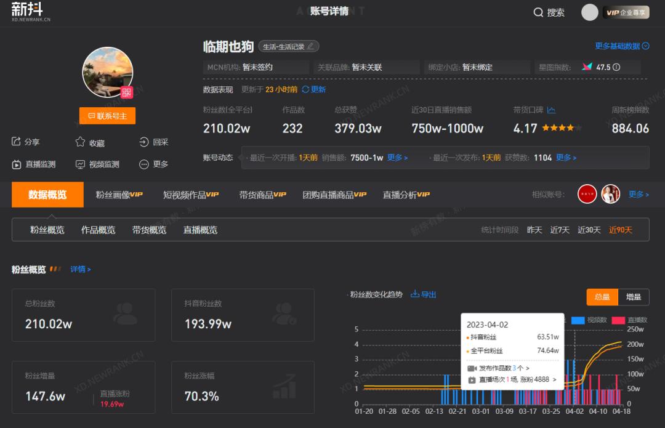Click the 直播涨粉 19.69w value
The height and width of the screenshot is (428, 665).
112,404
